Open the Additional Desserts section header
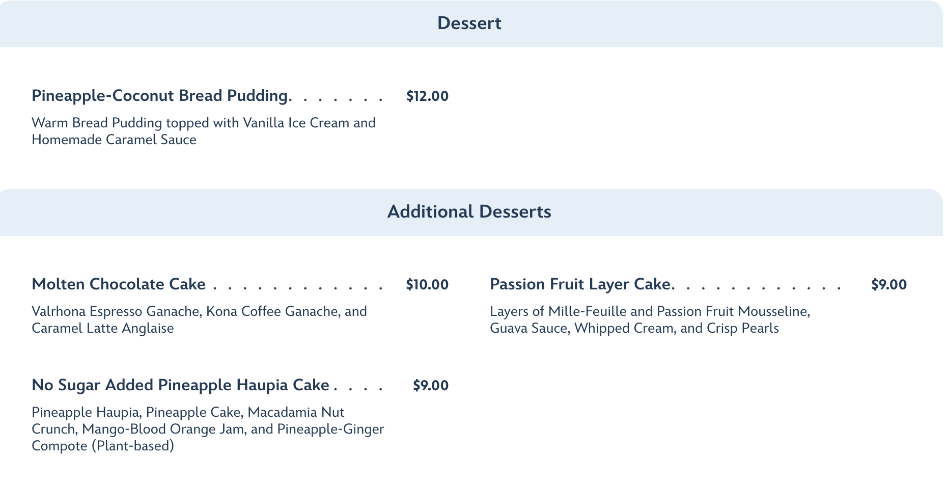Screen dimensions: 945x483 coord(469,212)
